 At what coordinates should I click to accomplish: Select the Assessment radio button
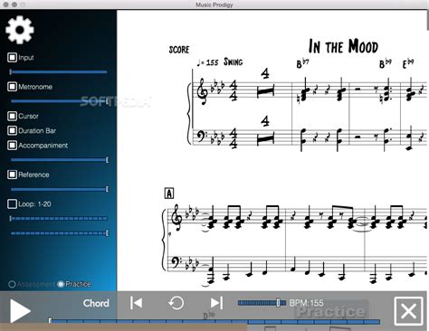click(x=12, y=284)
